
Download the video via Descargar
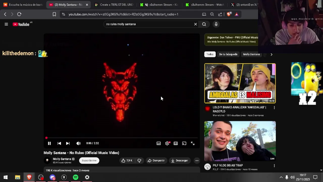coord(179,161)
